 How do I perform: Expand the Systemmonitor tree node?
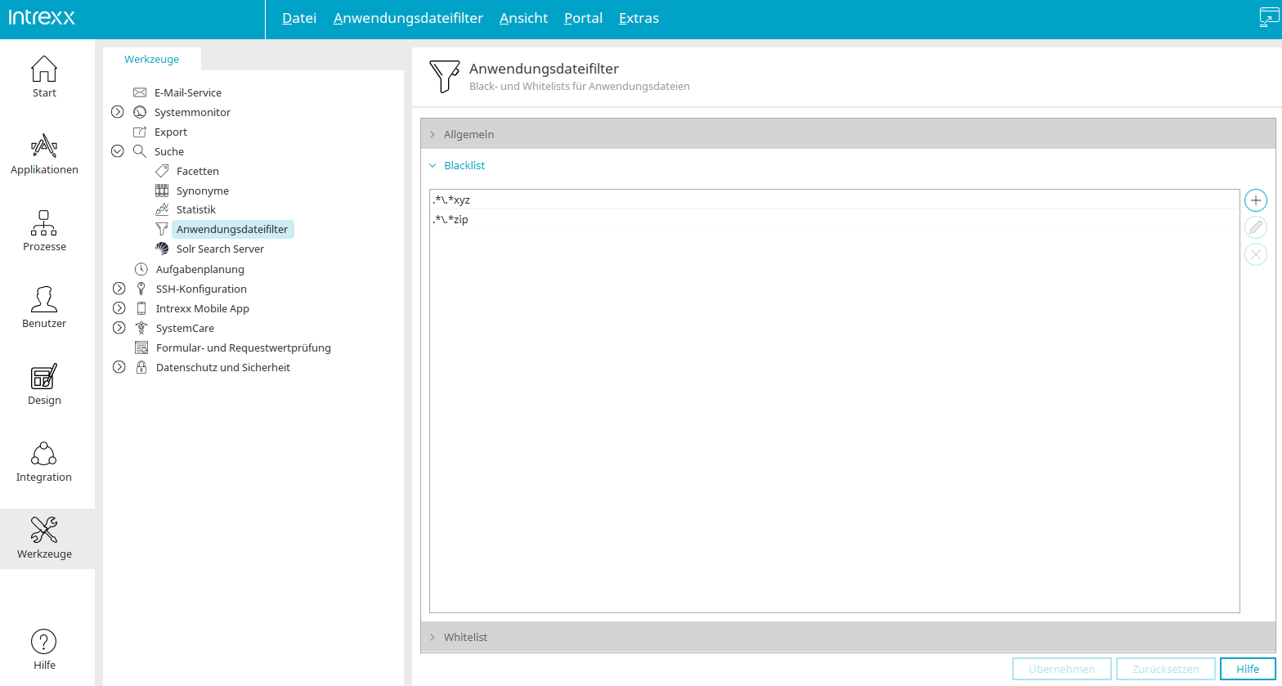[117, 112]
